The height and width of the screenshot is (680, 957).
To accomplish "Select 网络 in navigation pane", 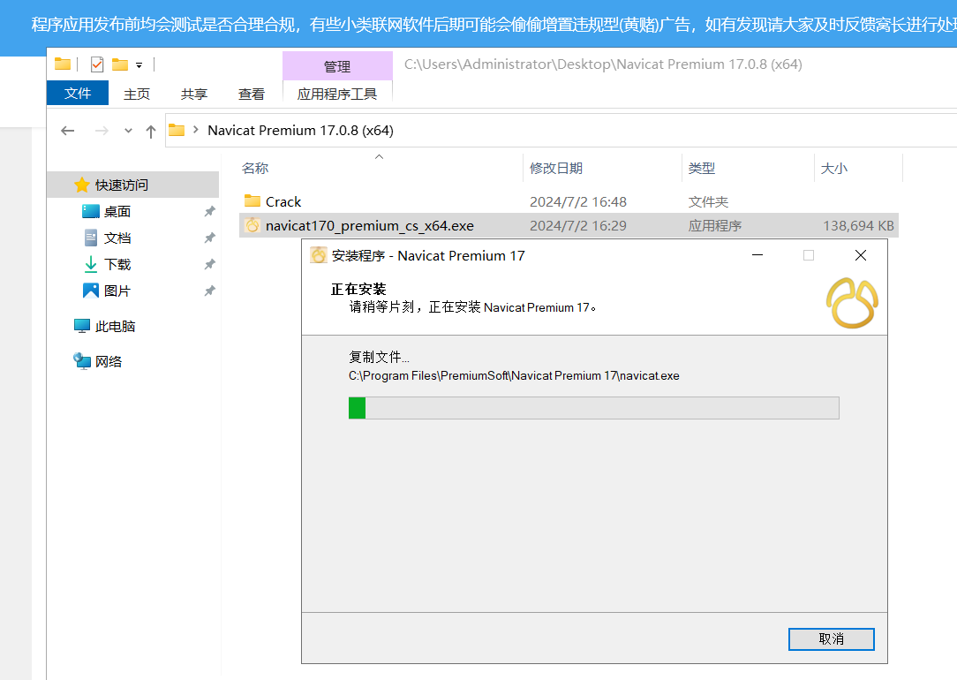I will (x=109, y=361).
